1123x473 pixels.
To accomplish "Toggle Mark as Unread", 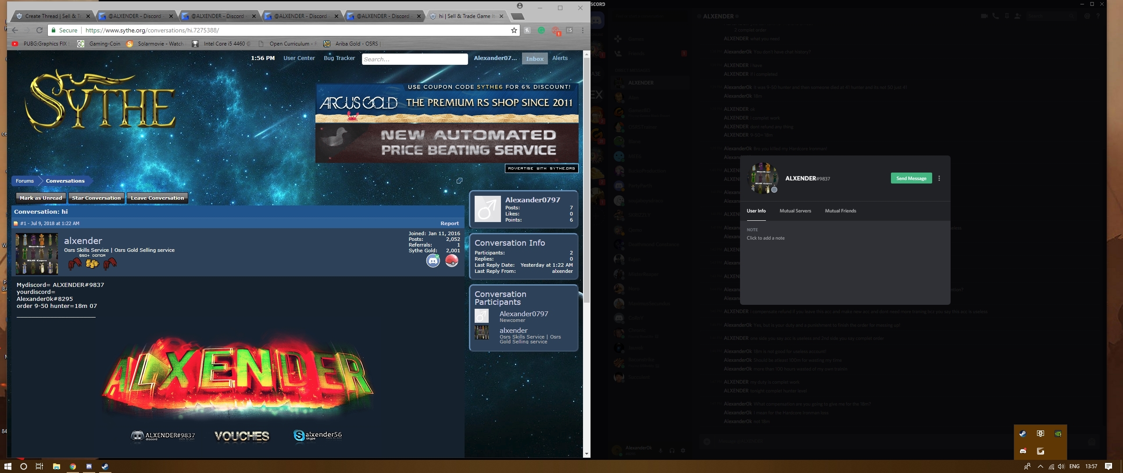I will click(41, 198).
